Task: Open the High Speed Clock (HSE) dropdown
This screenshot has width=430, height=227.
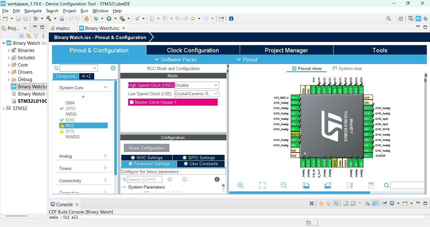Action: [197, 85]
